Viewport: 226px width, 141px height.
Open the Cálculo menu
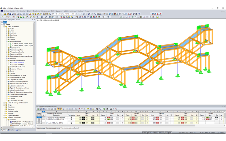pyautogui.click(x=29, y=11)
